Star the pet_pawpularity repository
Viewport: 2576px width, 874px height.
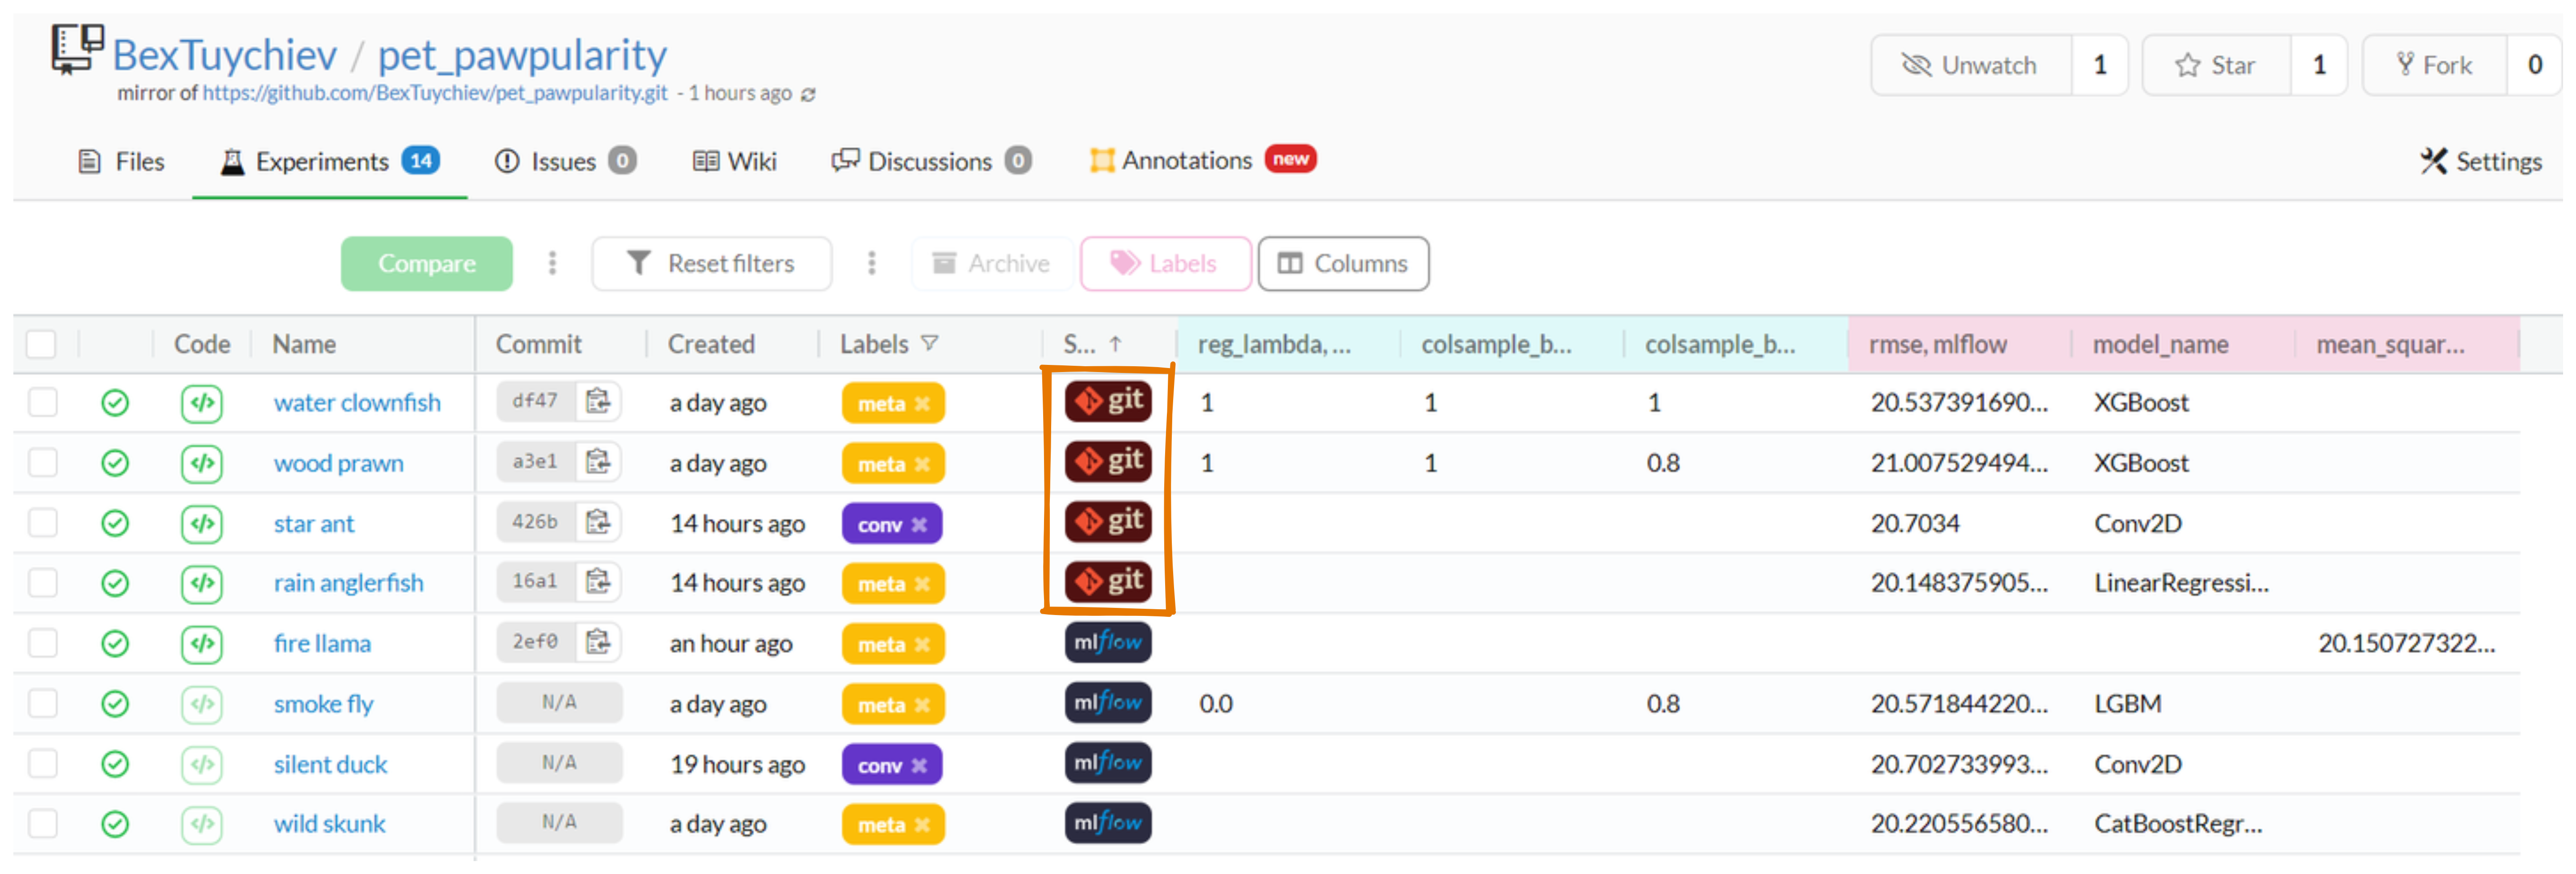point(2216,65)
